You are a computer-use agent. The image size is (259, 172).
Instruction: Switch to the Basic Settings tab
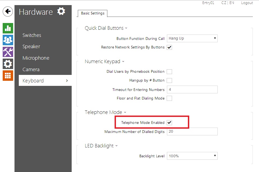[93, 13]
